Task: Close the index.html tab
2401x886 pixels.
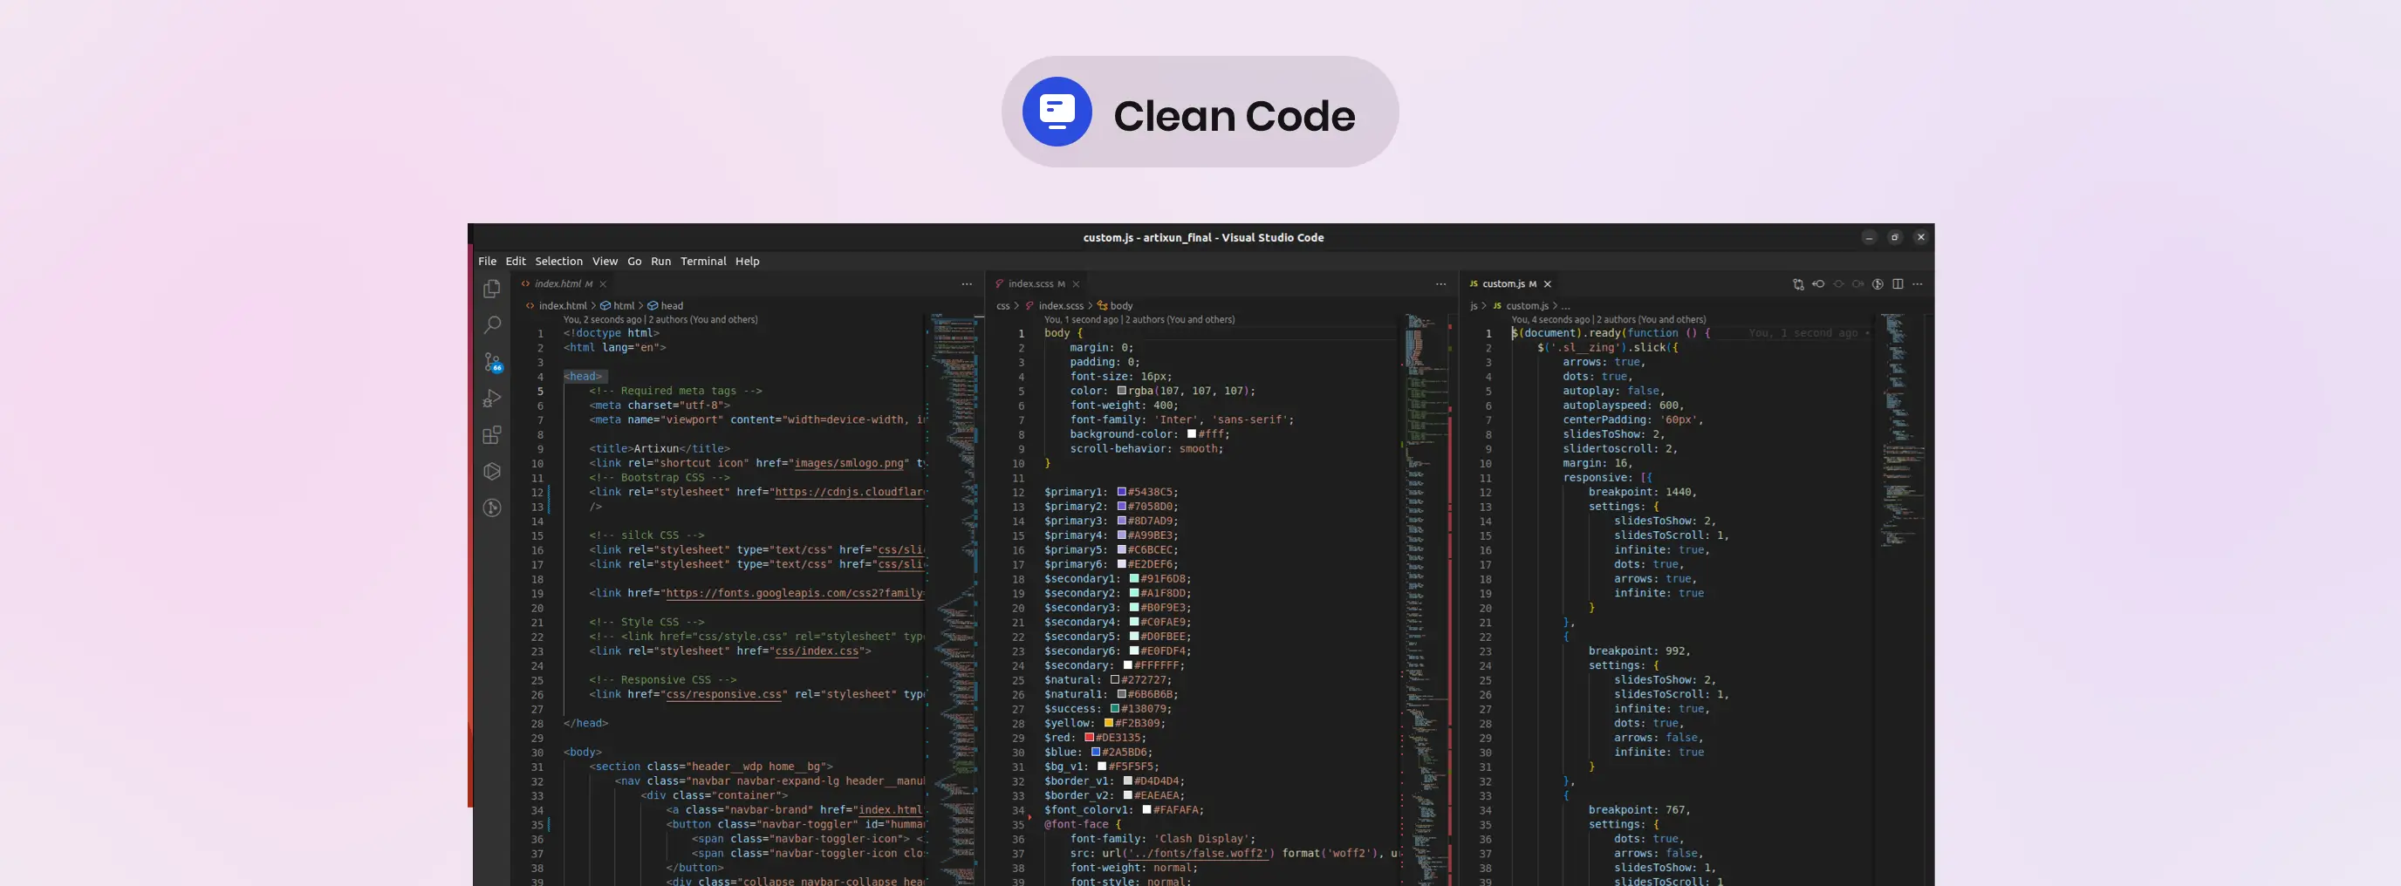Action: [603, 284]
